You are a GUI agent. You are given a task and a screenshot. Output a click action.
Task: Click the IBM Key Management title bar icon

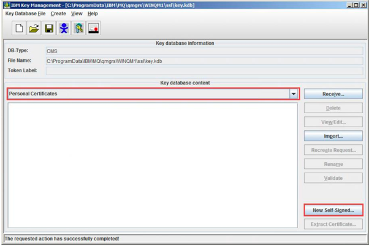pos(7,5)
